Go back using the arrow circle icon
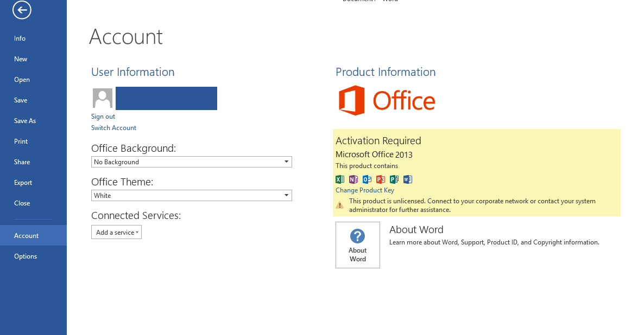Viewport: 638px width, 335px height. click(22, 10)
